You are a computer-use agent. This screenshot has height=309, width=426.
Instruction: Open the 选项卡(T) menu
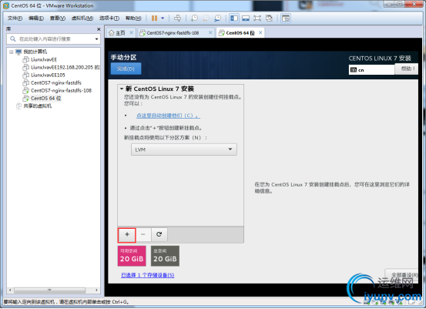click(109, 18)
